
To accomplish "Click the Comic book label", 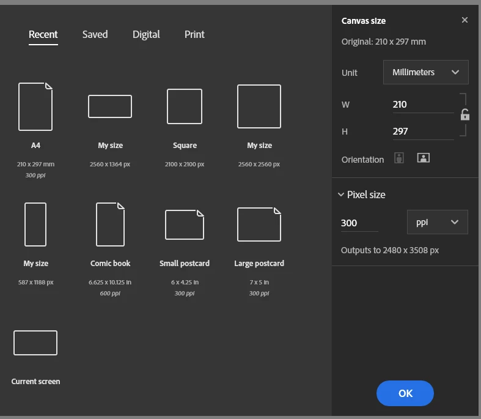I will click(x=110, y=264).
